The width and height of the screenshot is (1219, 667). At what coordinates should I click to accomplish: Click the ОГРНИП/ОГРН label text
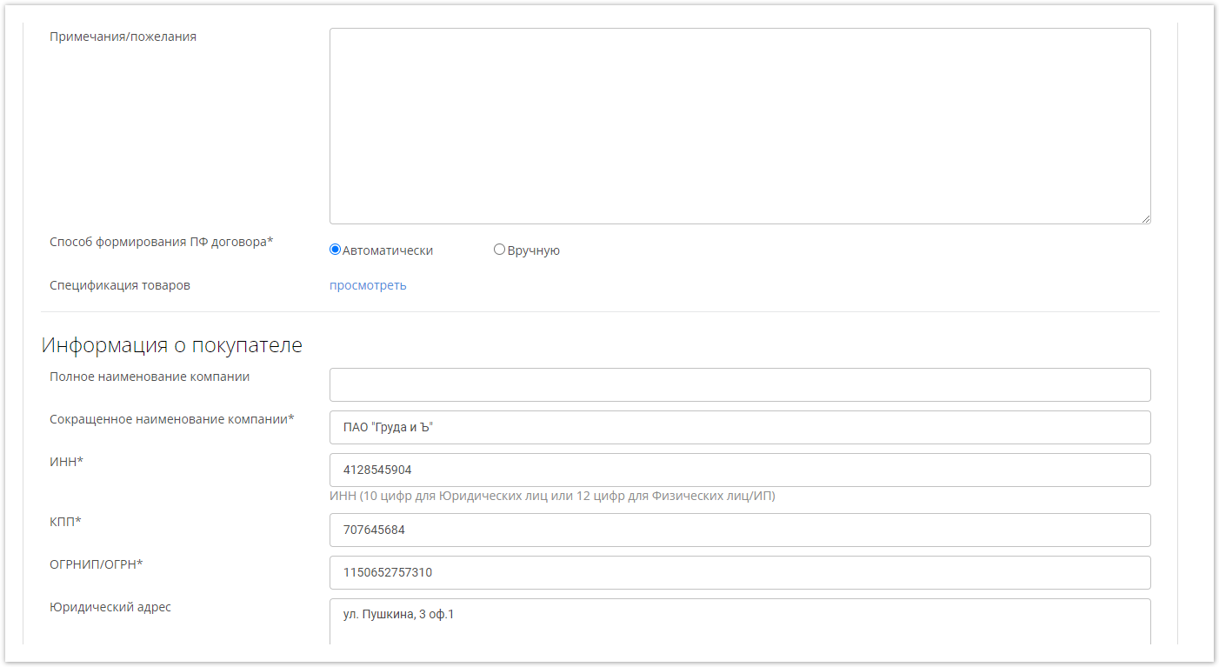96,564
